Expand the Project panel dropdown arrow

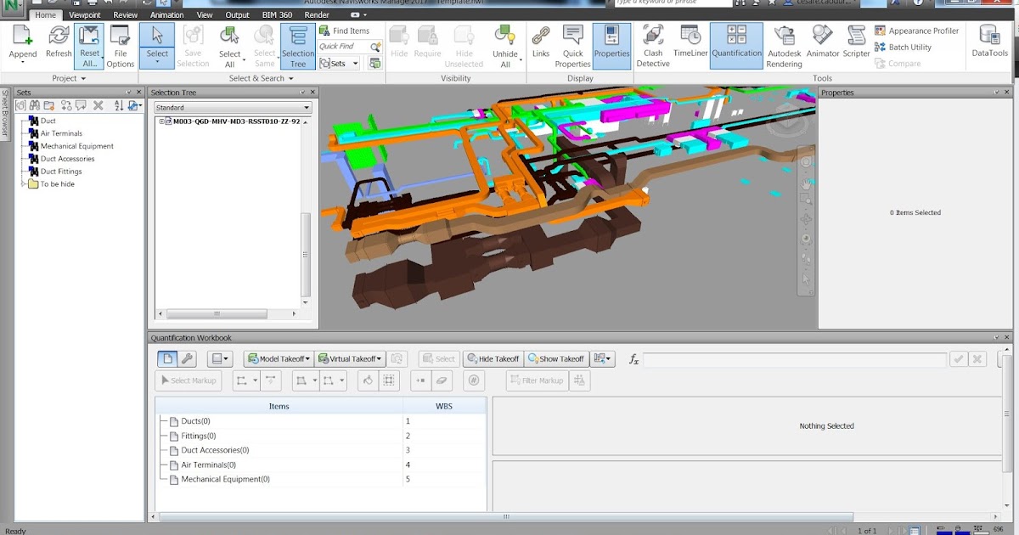point(83,79)
